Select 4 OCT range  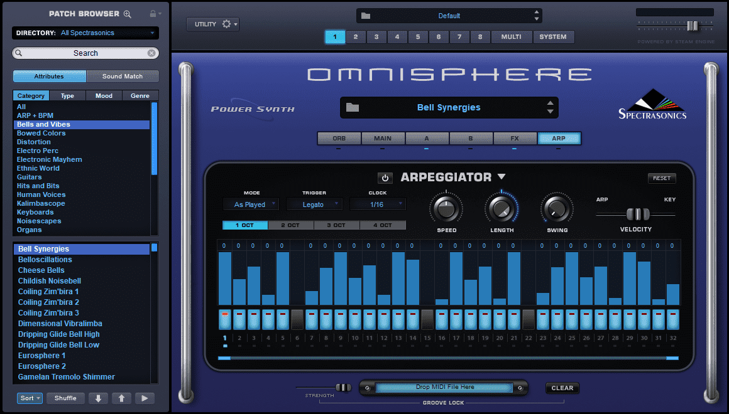click(x=383, y=225)
